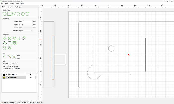
Task: Unlock the Reference layer padlock
Action: [9, 77]
